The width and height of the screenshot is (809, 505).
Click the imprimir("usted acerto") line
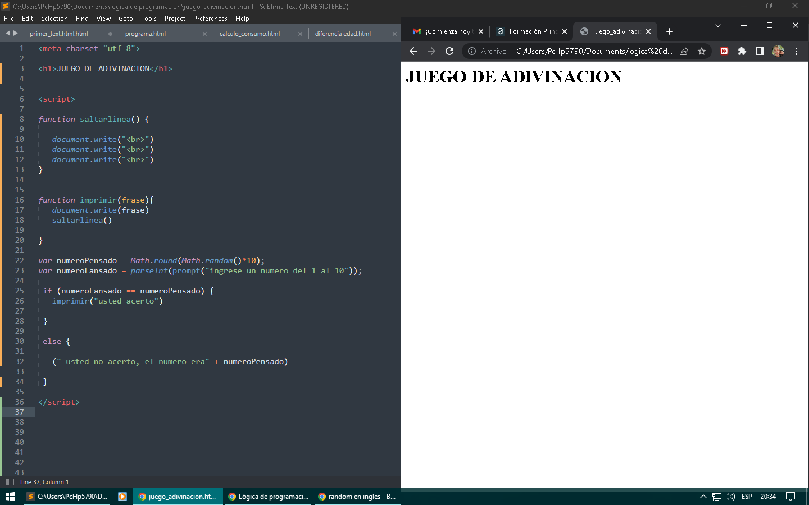click(107, 301)
